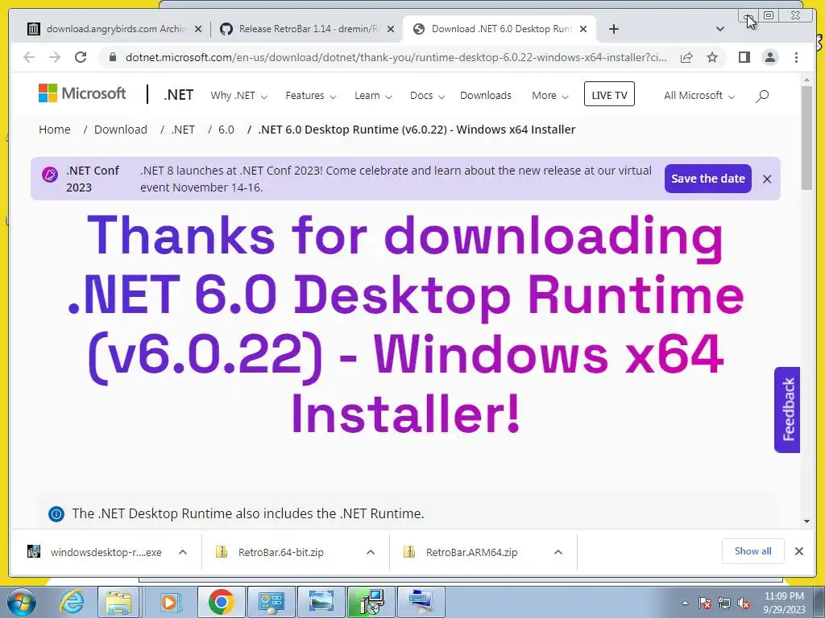
Task: Expand options for windowsdesktop exe download
Action: pos(183,552)
